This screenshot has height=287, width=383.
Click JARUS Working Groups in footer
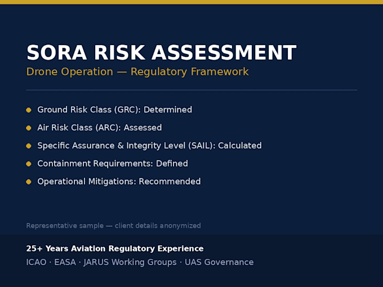130,262
